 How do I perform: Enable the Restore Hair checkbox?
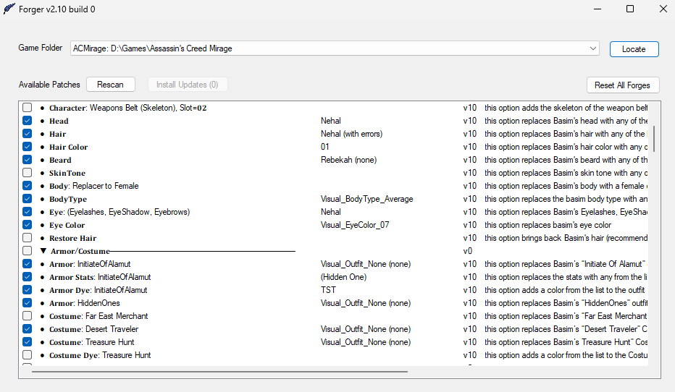(27, 238)
